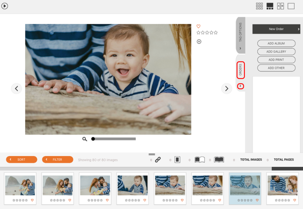
Task: Click the magnifier zoom icon
Action: [x=85, y=139]
